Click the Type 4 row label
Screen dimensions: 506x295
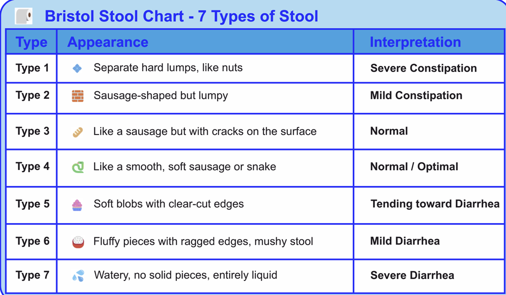[x=32, y=167]
